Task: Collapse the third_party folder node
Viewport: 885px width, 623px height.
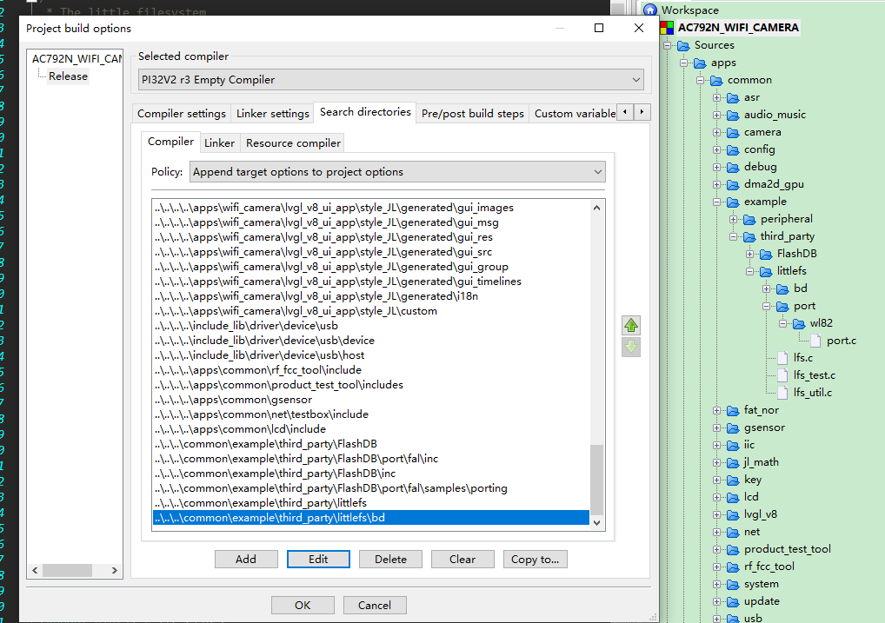Action: point(733,236)
